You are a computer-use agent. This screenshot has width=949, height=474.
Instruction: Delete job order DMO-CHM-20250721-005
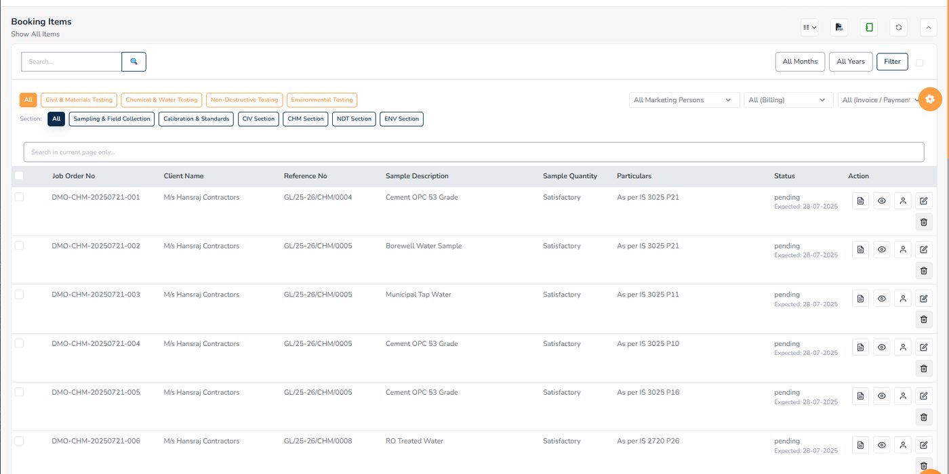[x=924, y=416]
